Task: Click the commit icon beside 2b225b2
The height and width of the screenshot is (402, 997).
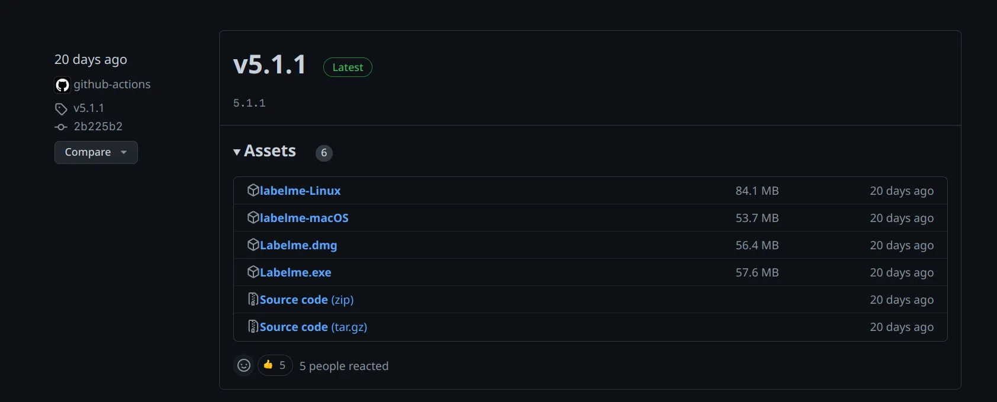Action: pos(61,127)
